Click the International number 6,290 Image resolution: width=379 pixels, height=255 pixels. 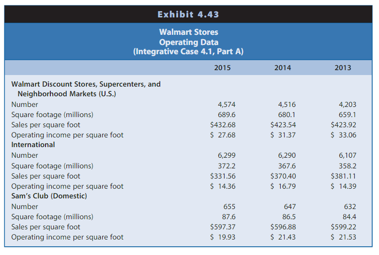coord(287,155)
